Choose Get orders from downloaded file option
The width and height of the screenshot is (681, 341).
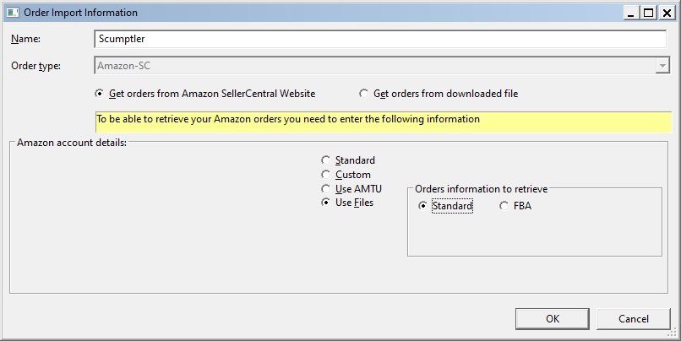(439, 94)
